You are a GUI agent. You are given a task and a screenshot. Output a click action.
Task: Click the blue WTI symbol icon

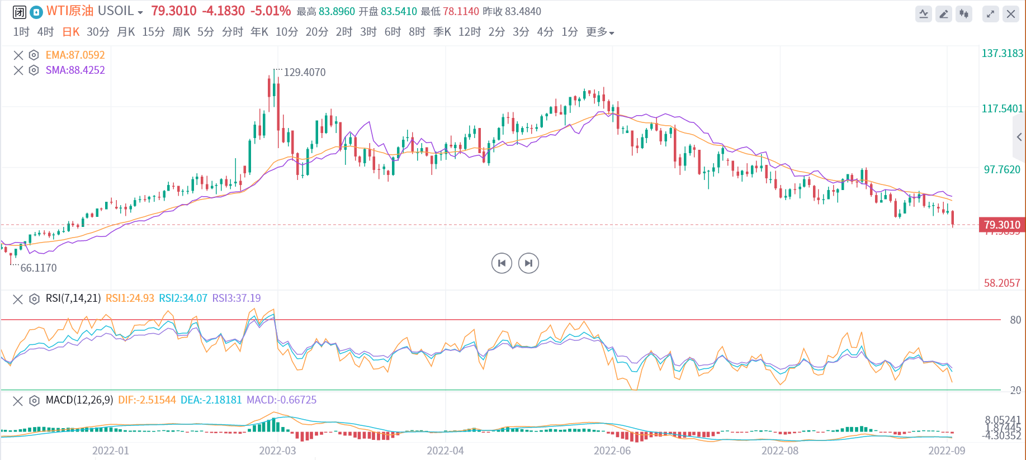[36, 12]
